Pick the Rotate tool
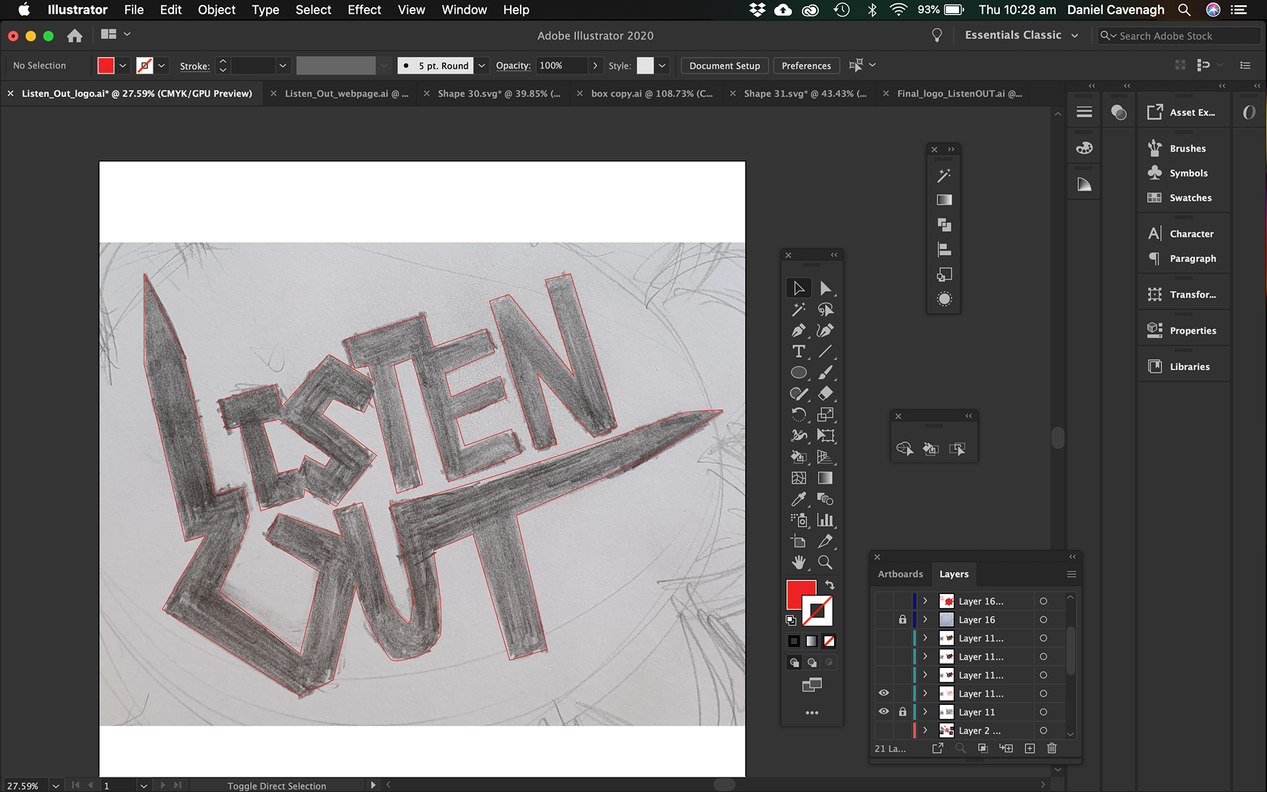Viewport: 1267px width, 792px height. [798, 415]
